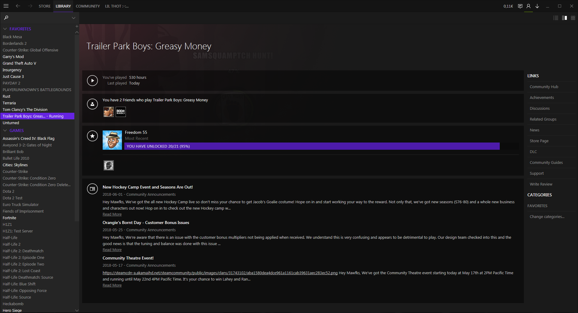This screenshot has height=313, width=578.
Task: View wallet balance 0,11€
Action: click(508, 6)
